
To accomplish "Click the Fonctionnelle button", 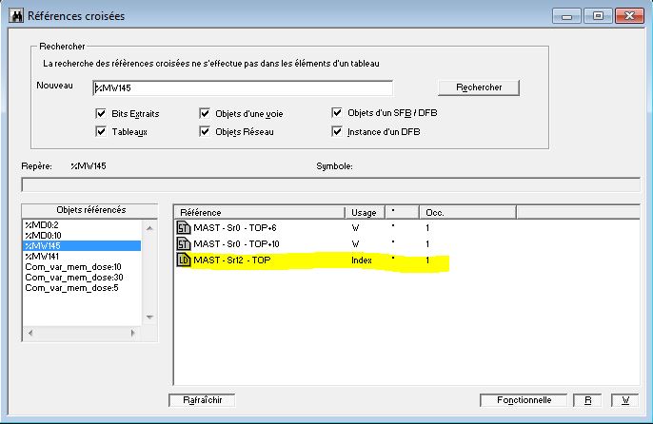I will click(523, 400).
